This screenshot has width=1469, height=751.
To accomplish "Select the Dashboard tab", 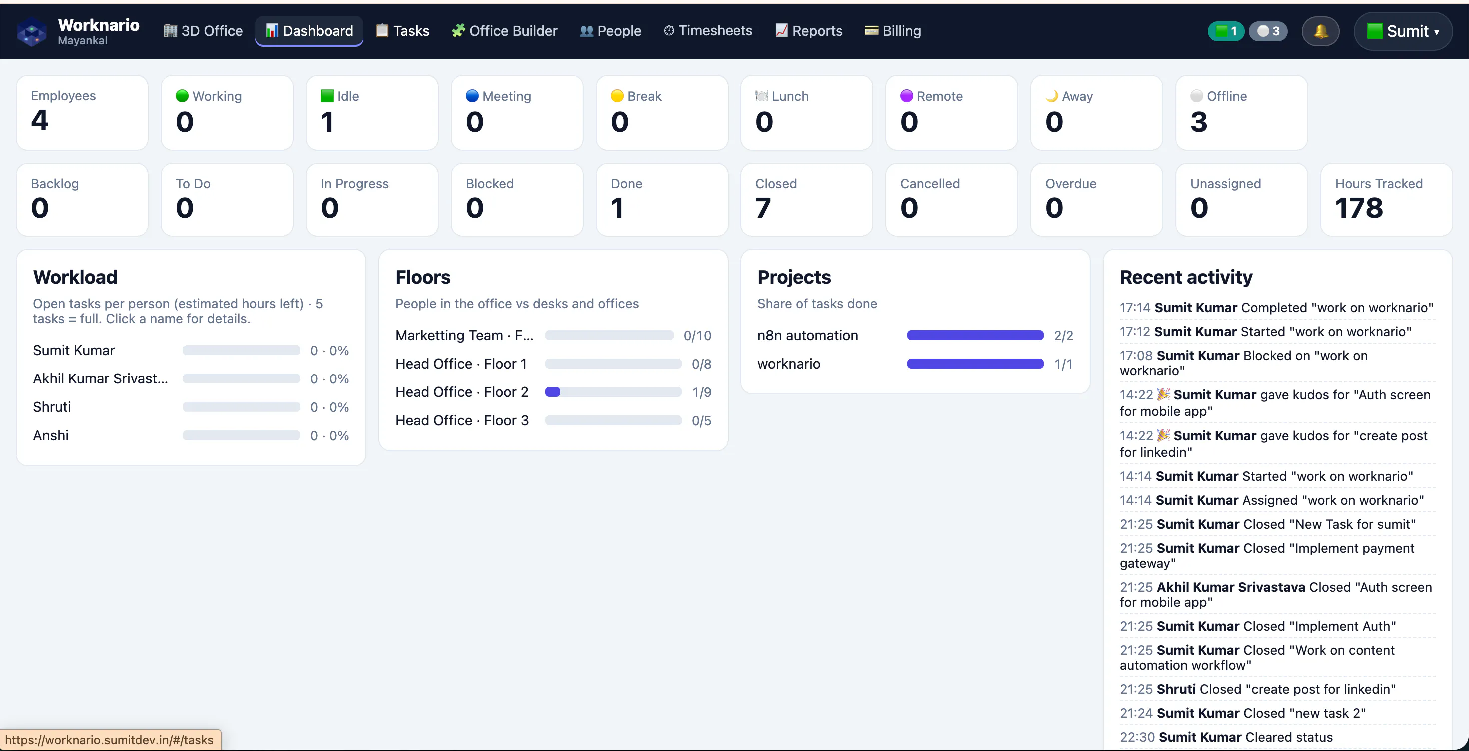I will coord(310,31).
